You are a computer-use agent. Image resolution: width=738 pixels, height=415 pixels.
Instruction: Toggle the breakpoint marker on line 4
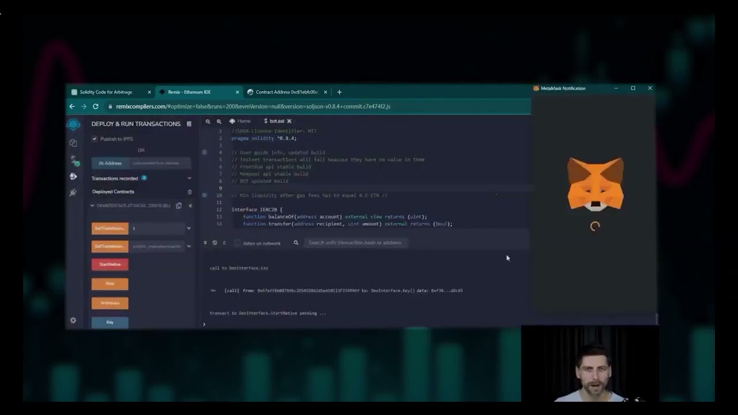point(205,152)
